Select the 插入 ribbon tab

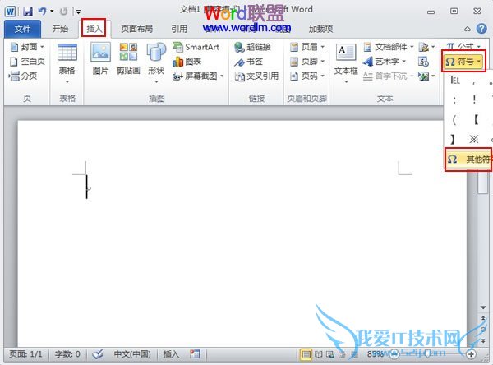pyautogui.click(x=94, y=29)
